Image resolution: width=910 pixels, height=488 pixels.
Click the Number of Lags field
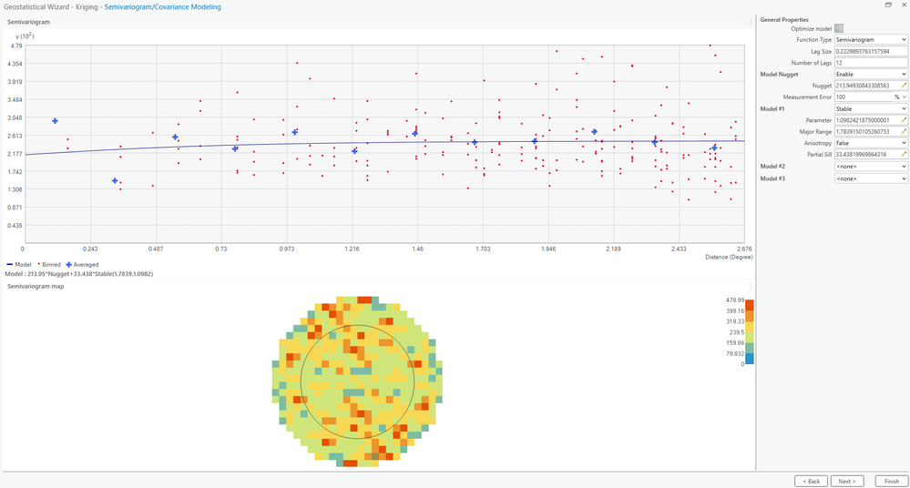point(871,63)
